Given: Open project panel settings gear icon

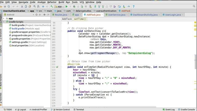Looking at the screenshot, I should tap(44, 14).
